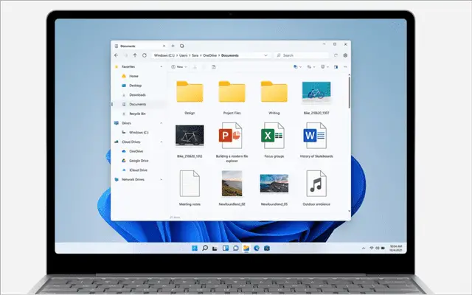The height and width of the screenshot is (295, 472).
Task: Go back using the back arrow
Action: pos(117,55)
